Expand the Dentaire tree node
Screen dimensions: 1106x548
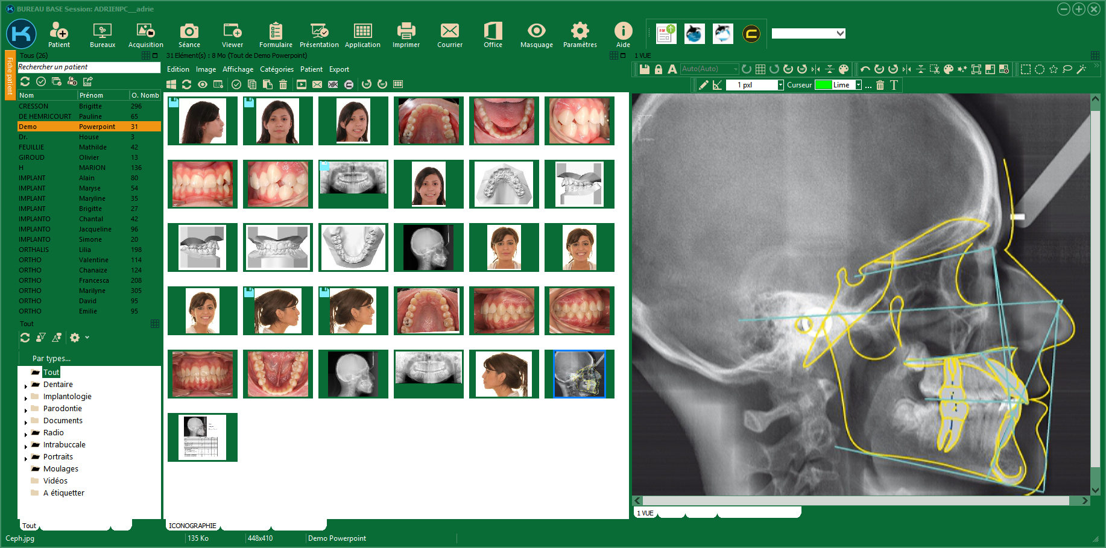[x=26, y=385]
